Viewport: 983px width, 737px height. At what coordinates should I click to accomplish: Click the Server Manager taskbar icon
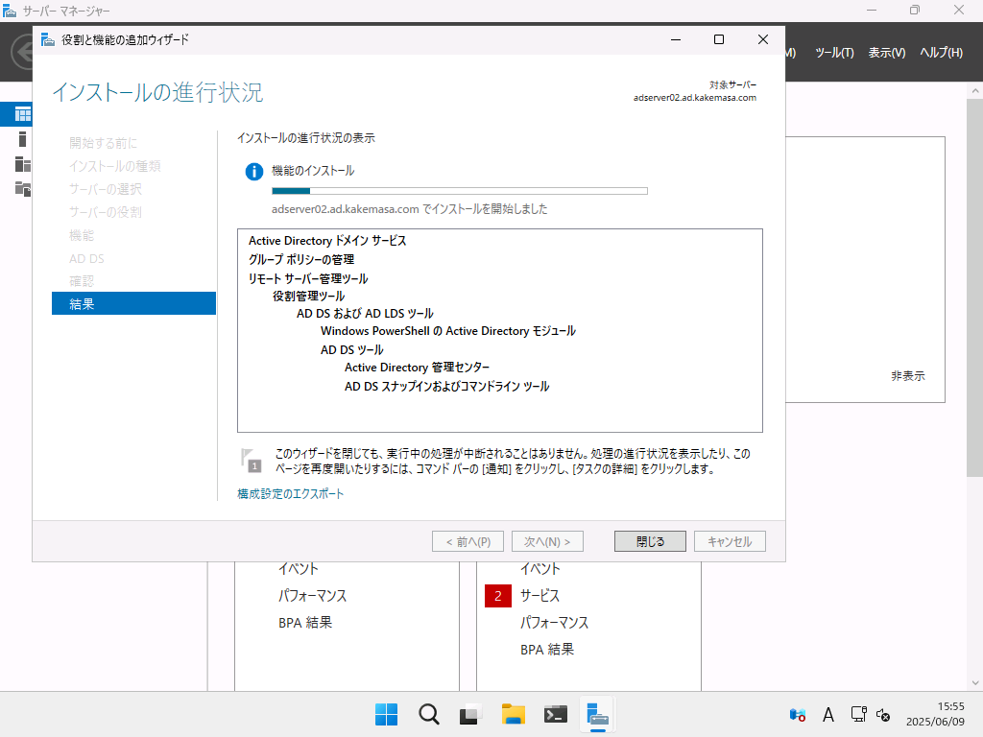tap(597, 714)
